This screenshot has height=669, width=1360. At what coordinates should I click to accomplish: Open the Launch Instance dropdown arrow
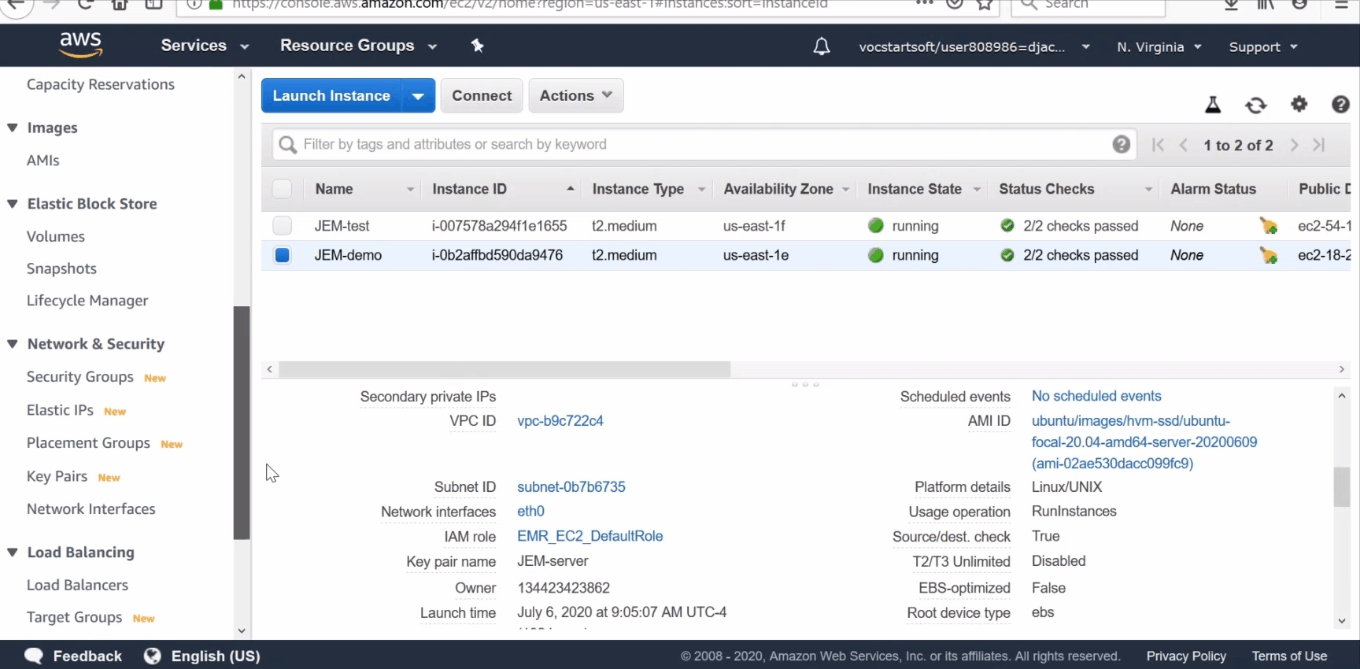tap(418, 96)
